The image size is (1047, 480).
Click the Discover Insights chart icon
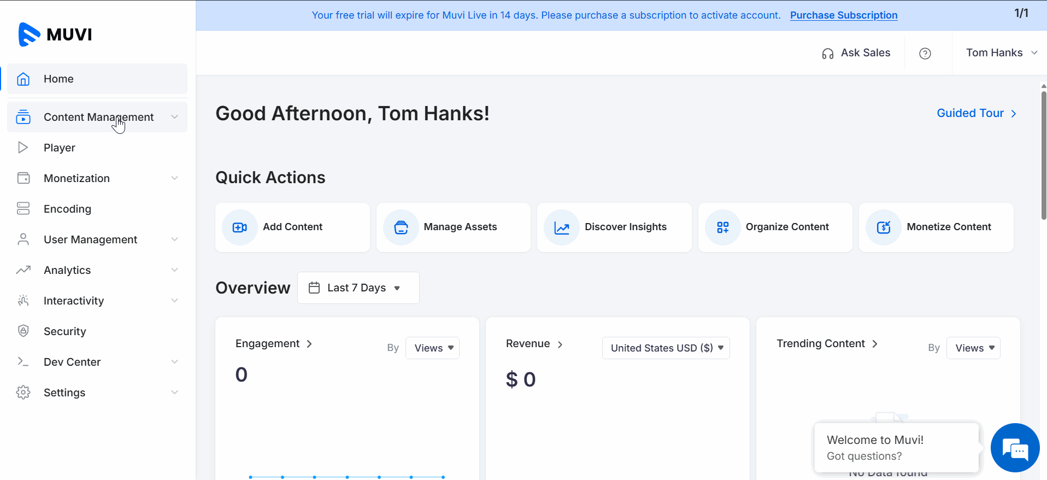562,227
